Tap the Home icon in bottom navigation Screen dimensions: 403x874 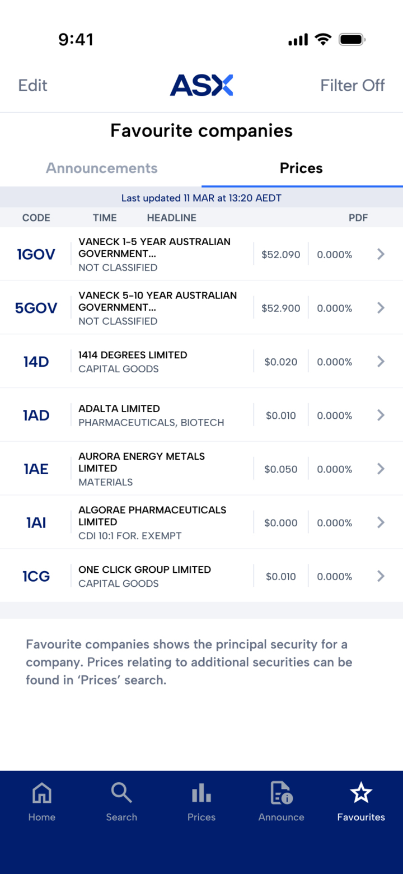[x=42, y=793]
